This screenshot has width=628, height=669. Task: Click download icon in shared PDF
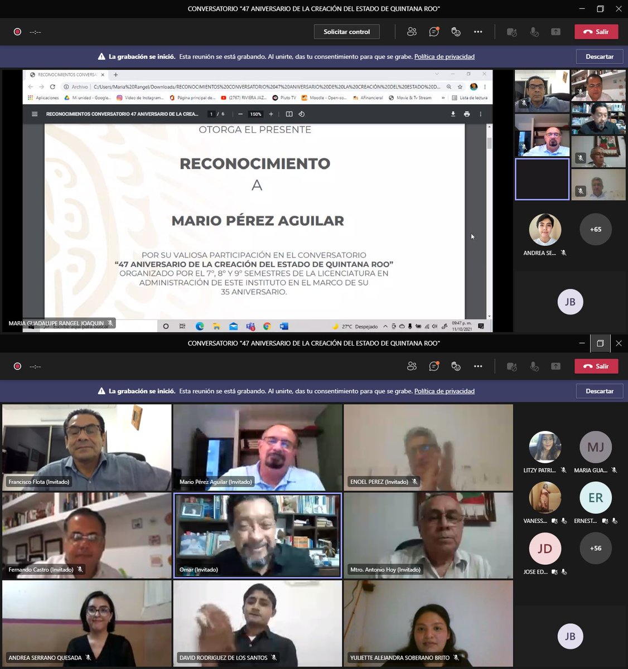point(453,114)
